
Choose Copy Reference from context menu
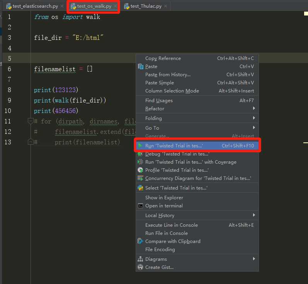point(197,58)
